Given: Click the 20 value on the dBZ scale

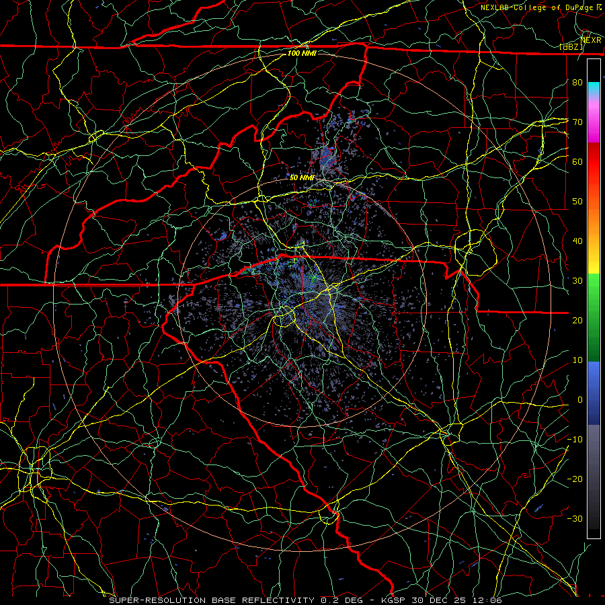Looking at the screenshot, I should [577, 320].
